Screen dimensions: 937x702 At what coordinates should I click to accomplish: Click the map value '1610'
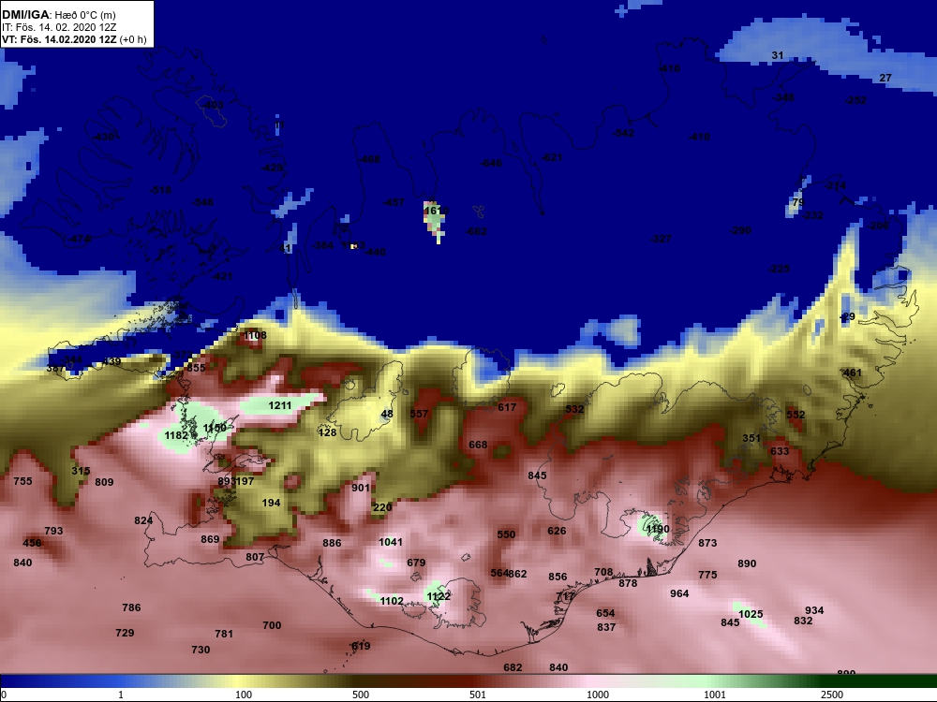437,211
